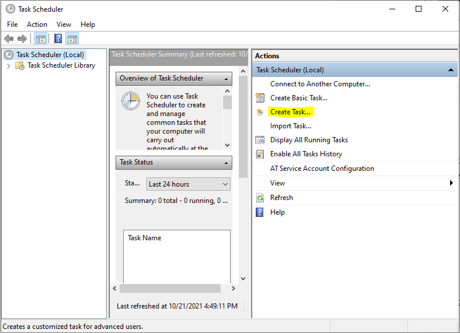Image resolution: width=460 pixels, height=333 pixels.
Task: Click the Enable All Tasks History icon
Action: pyautogui.click(x=260, y=154)
